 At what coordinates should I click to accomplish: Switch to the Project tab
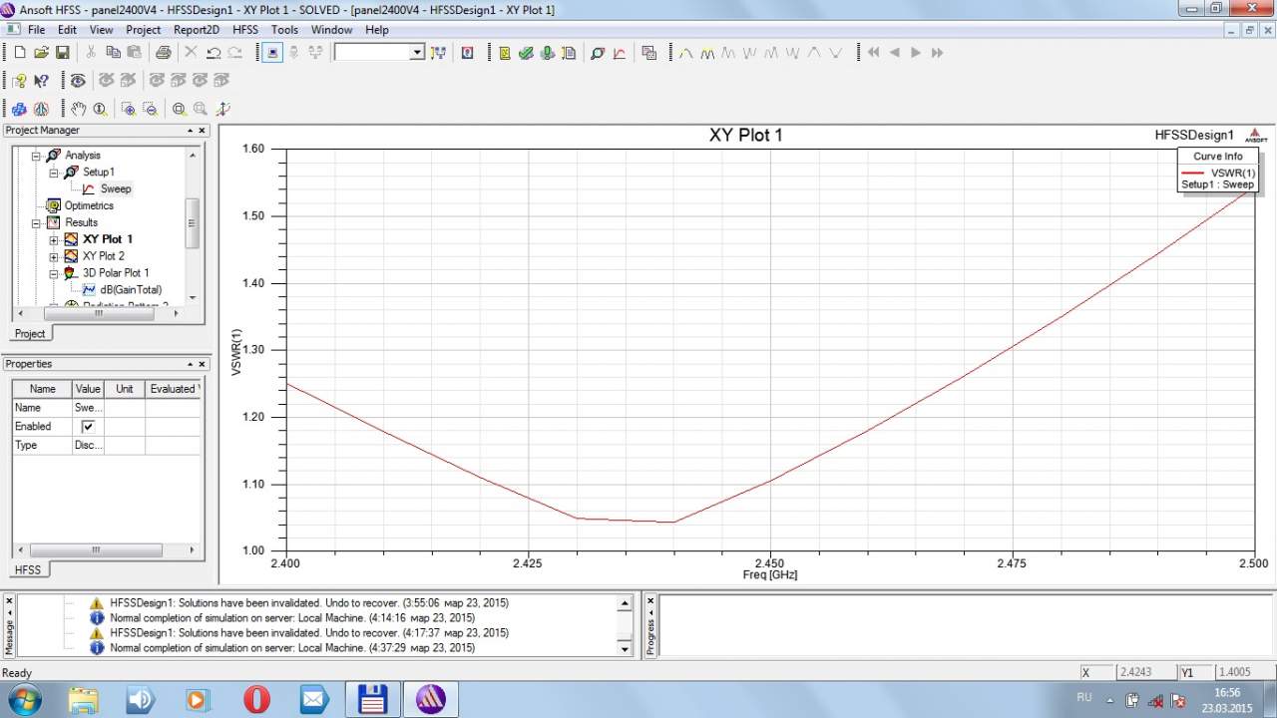(30, 333)
